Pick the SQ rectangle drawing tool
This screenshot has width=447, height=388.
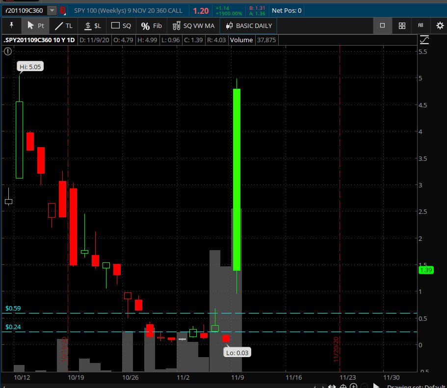pos(121,26)
